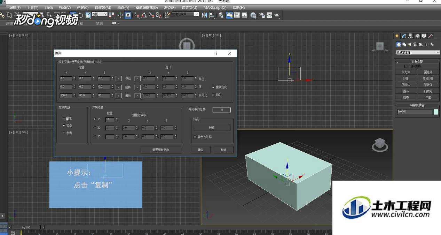This screenshot has width=441, height=235.
Task: Click the 确定 button
Action: coord(200,150)
